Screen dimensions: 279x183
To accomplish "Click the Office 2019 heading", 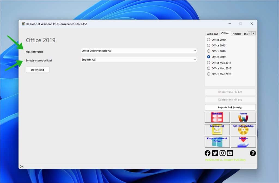I will pos(41,40).
